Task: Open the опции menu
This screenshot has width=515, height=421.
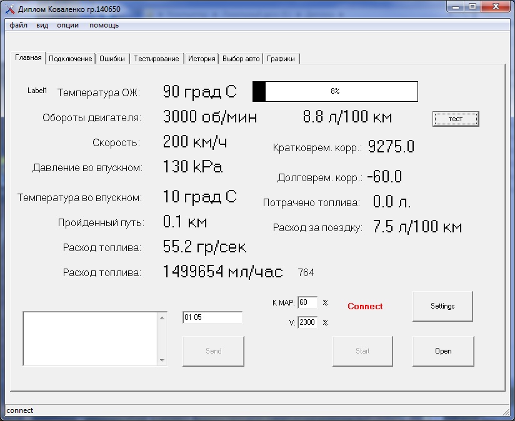Action: [67, 25]
